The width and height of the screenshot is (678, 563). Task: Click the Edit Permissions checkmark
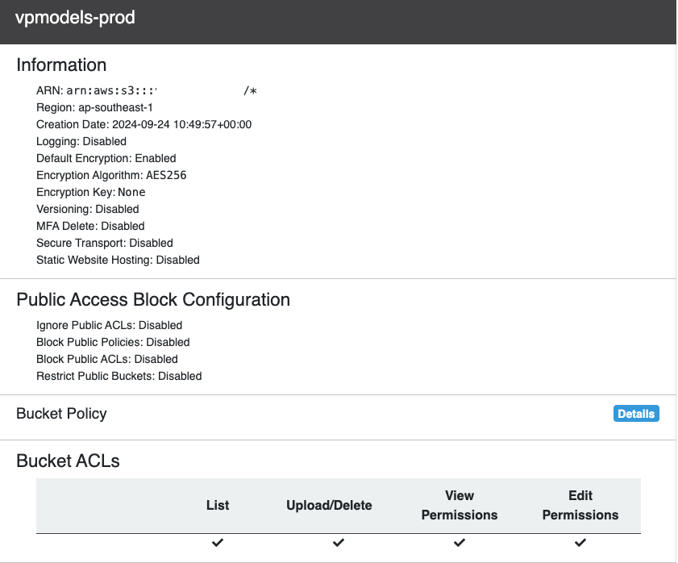(580, 543)
